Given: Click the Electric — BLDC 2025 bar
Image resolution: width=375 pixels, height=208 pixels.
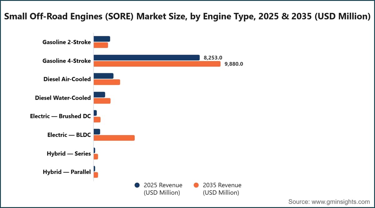Looking at the screenshot, I should click(x=97, y=131).
